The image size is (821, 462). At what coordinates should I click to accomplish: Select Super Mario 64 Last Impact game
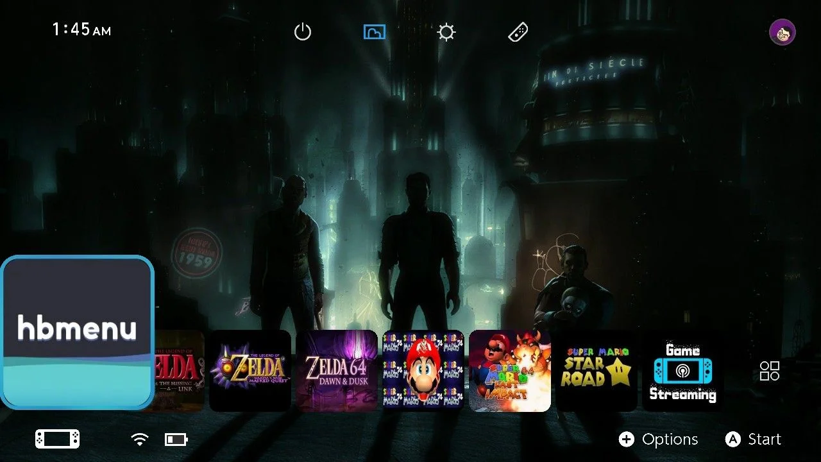coord(510,371)
